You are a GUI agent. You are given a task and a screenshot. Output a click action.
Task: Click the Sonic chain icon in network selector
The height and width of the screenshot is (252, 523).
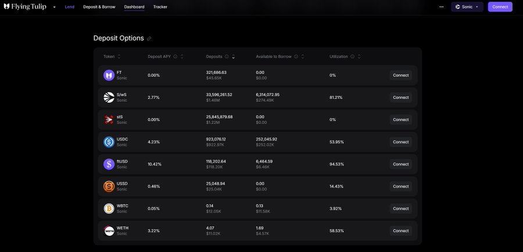458,7
